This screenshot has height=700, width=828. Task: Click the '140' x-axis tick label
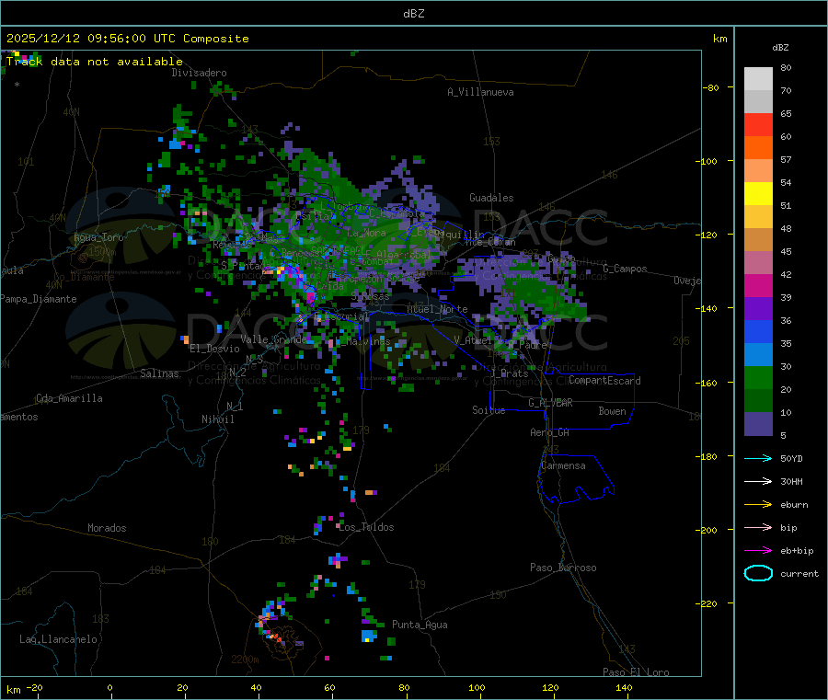tap(624, 688)
